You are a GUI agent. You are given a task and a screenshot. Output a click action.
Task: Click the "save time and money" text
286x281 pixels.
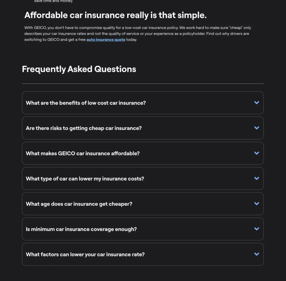click(x=53, y=1)
